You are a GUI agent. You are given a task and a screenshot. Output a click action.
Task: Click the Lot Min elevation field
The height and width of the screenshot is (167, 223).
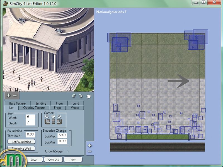62,141
